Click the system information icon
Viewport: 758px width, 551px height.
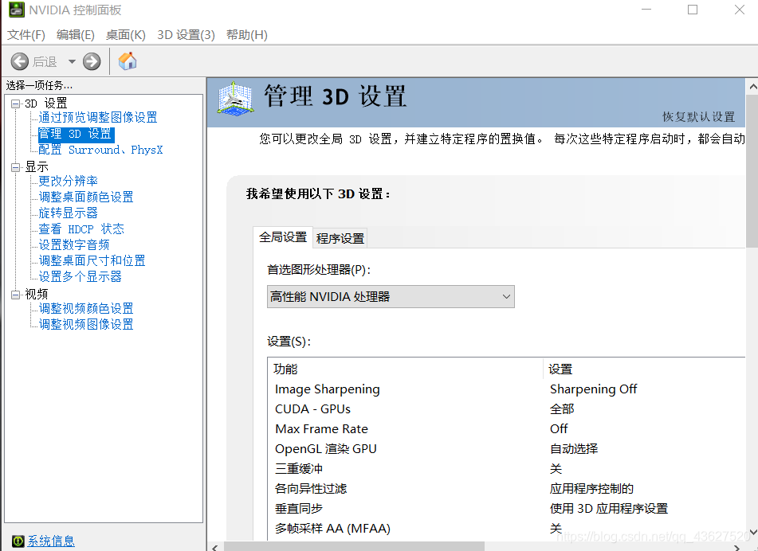tap(18, 541)
